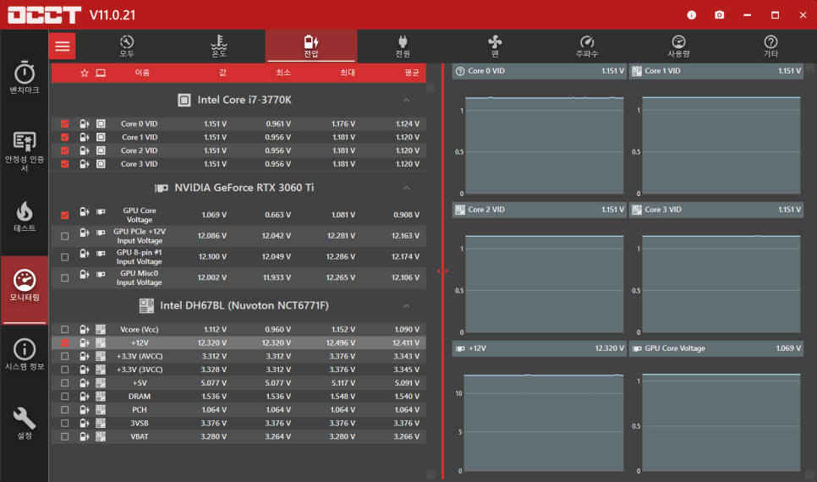Click the Core 1 VID graph header icon
This screenshot has width=817, height=482.
pyautogui.click(x=637, y=71)
